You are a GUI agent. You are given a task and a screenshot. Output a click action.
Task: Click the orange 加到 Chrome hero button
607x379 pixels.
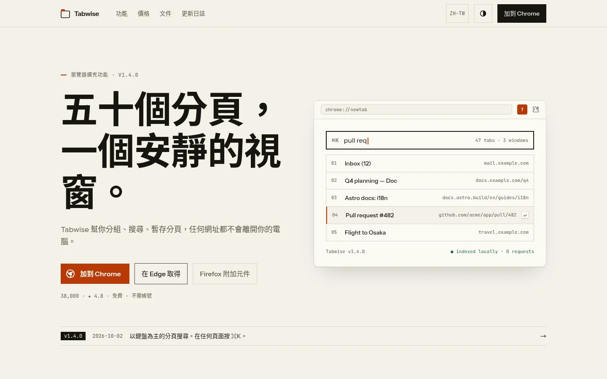(95, 274)
